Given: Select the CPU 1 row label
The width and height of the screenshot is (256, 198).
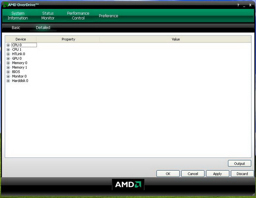Looking at the screenshot, I should [x=17, y=49].
